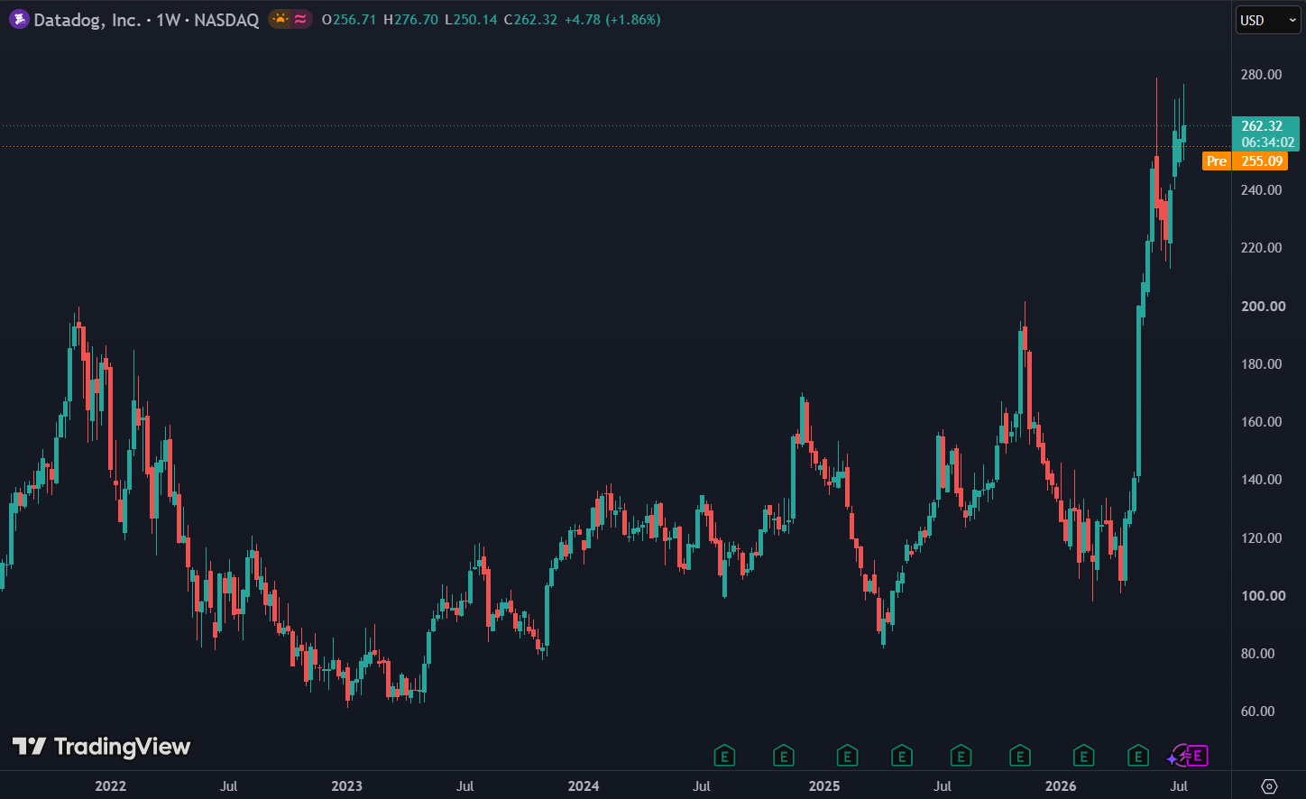The width and height of the screenshot is (1306, 799).
Task: Click the low value L250.14
Action: (471, 19)
